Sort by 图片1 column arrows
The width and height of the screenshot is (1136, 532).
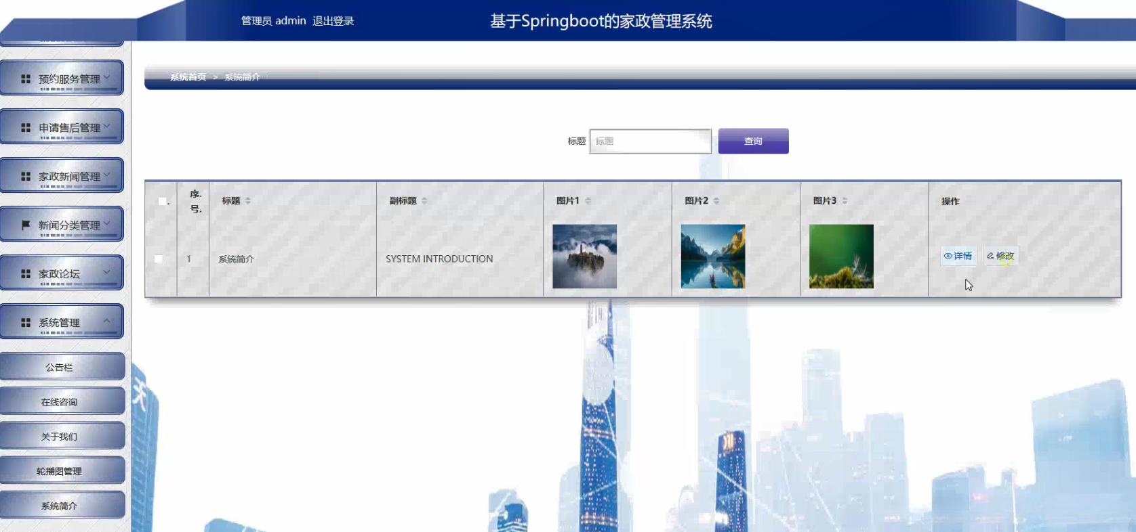(588, 201)
